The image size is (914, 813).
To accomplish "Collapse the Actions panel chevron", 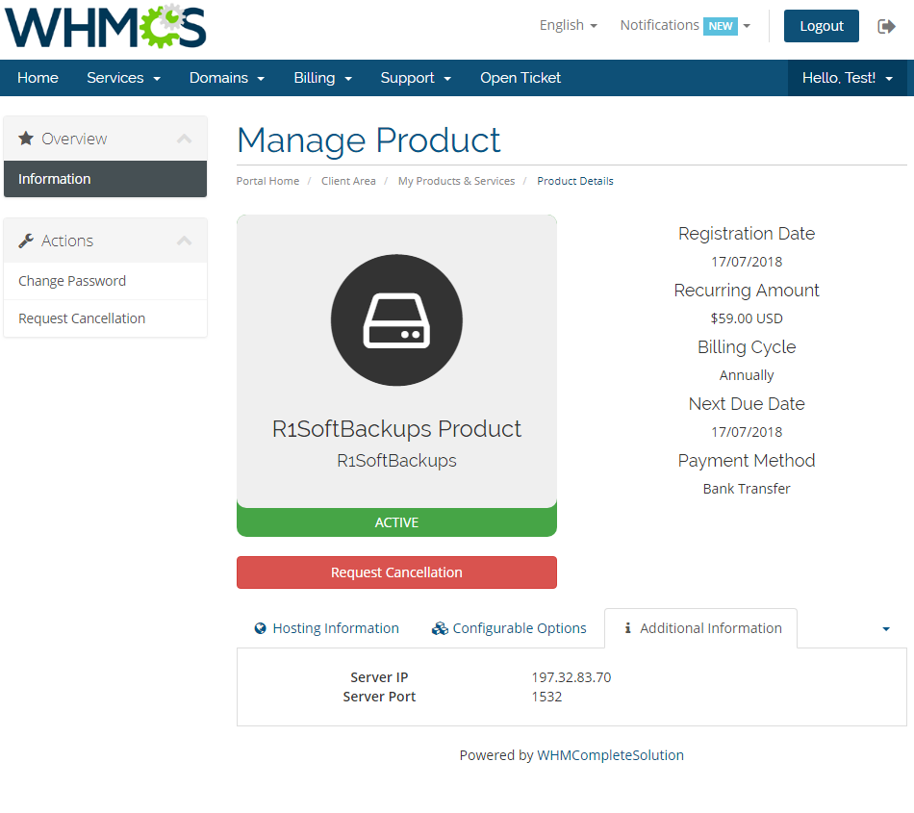I will tap(184, 241).
